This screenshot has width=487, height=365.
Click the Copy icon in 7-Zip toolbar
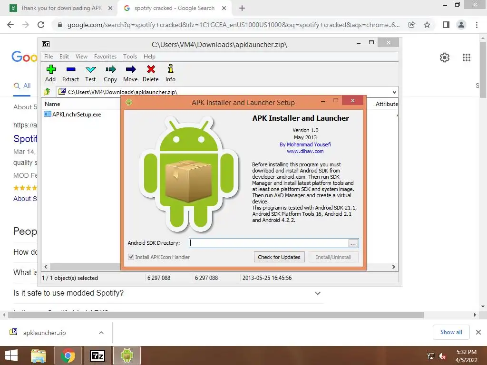click(x=110, y=69)
